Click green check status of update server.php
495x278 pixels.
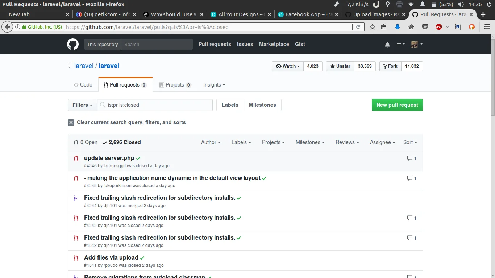tap(138, 159)
